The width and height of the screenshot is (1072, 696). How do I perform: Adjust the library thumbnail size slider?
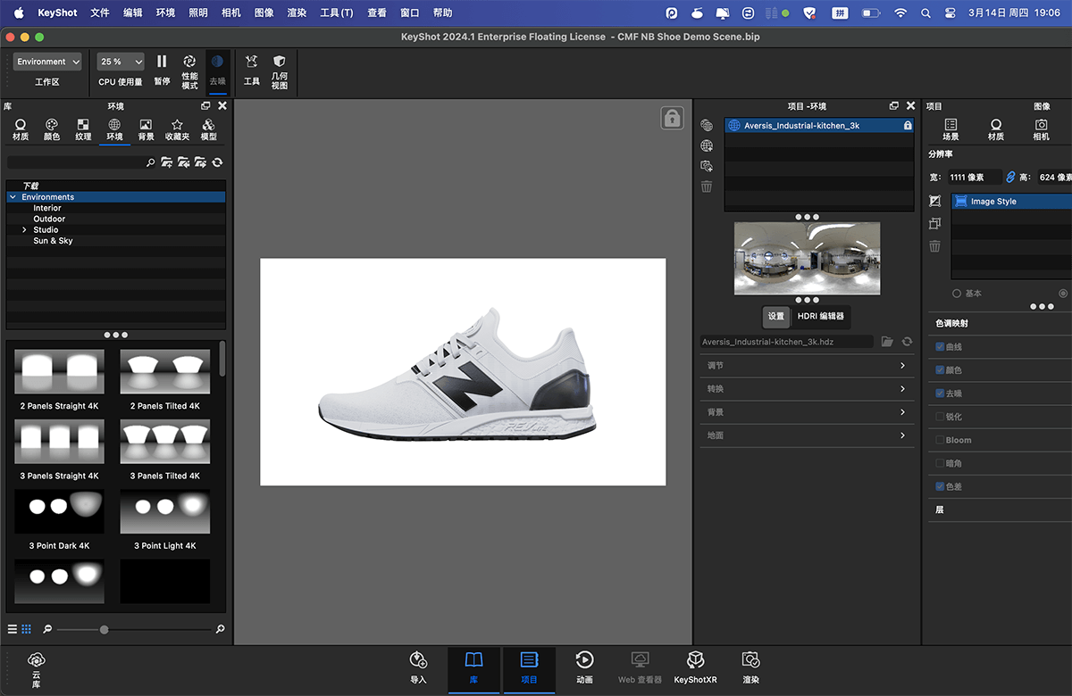(x=105, y=630)
